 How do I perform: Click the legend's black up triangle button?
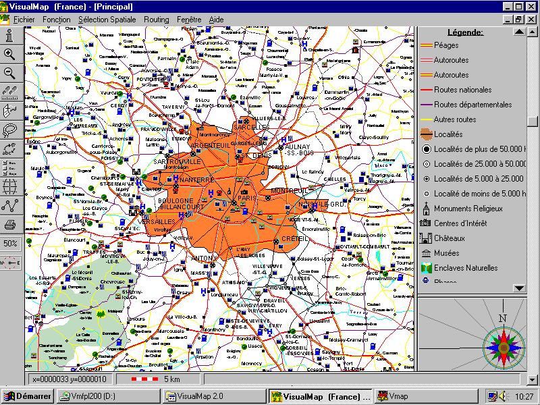[519, 32]
